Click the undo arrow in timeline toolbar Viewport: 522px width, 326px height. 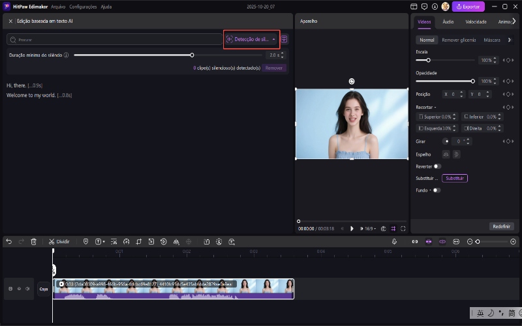coord(9,241)
